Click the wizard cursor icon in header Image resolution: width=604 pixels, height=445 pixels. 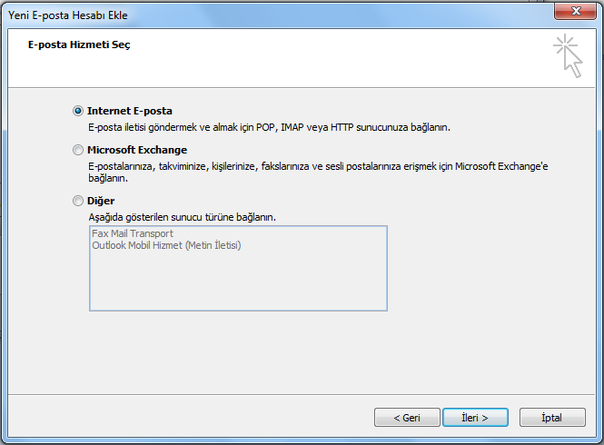pyautogui.click(x=569, y=56)
